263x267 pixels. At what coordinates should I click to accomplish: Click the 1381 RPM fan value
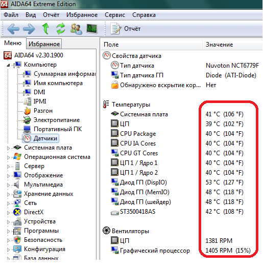(x=219, y=241)
